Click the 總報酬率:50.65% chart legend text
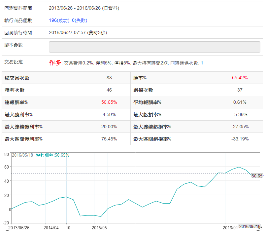 pyautogui.click(x=52, y=155)
